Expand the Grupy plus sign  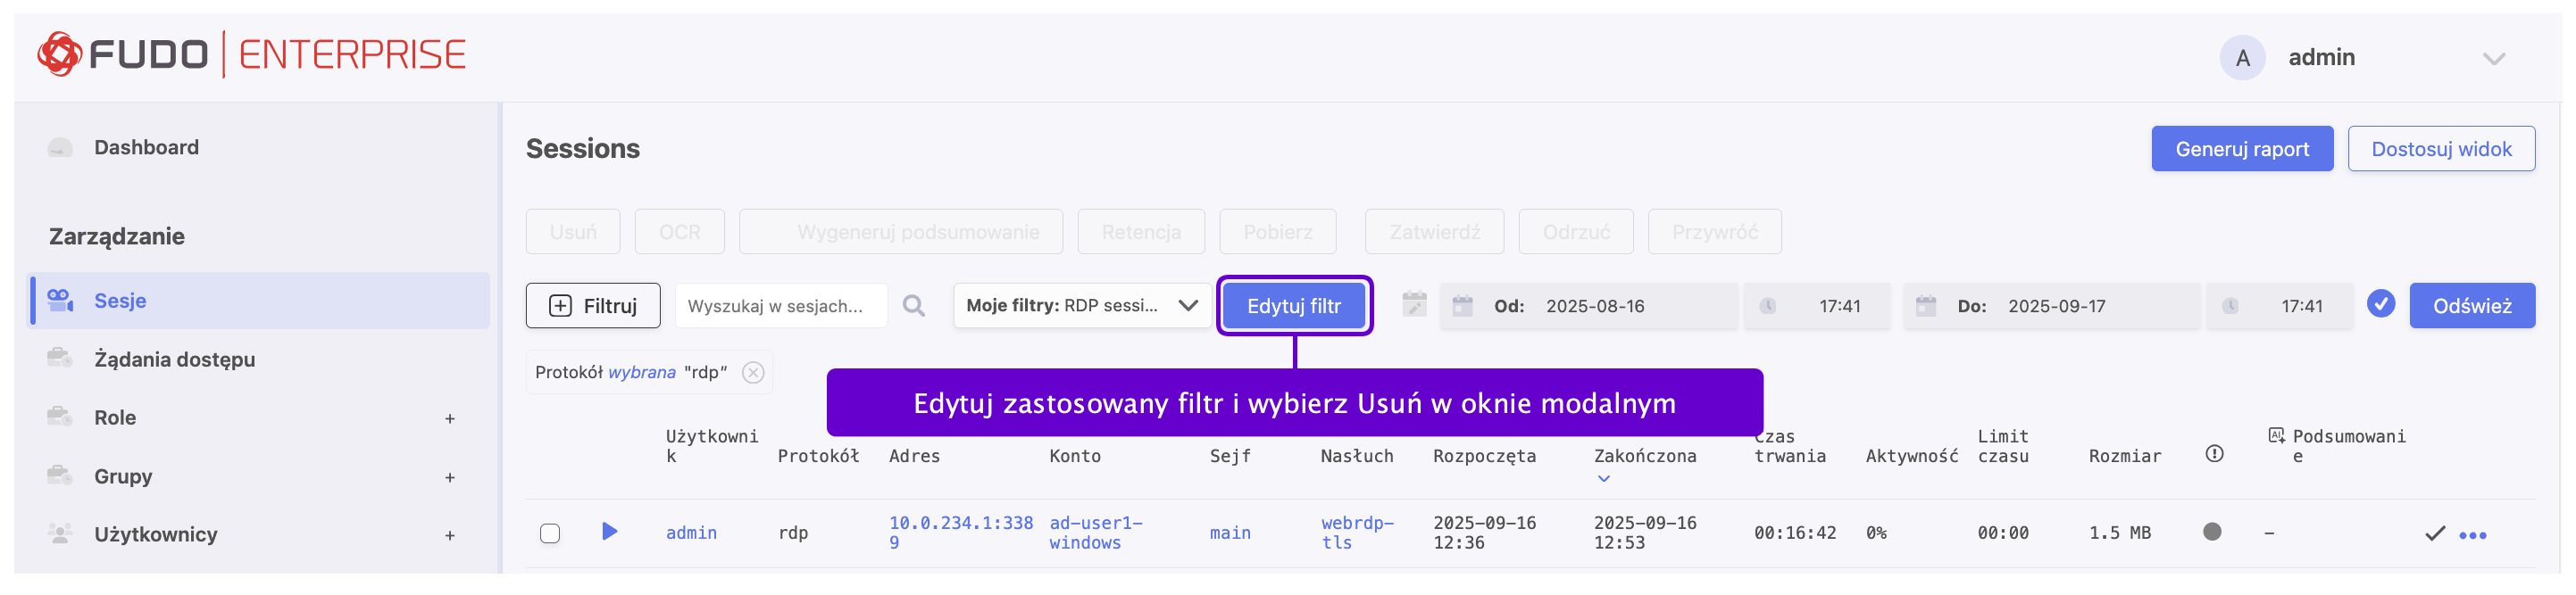click(449, 477)
